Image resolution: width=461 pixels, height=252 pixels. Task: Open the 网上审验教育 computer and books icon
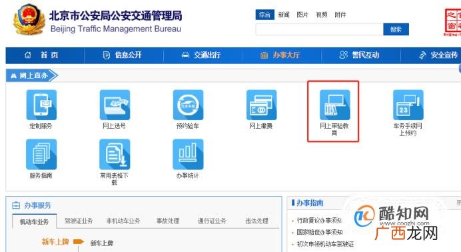tap(335, 105)
